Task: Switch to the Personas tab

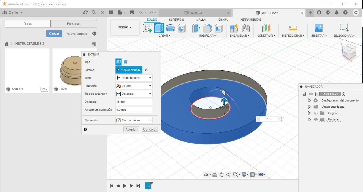Action: [74, 24]
